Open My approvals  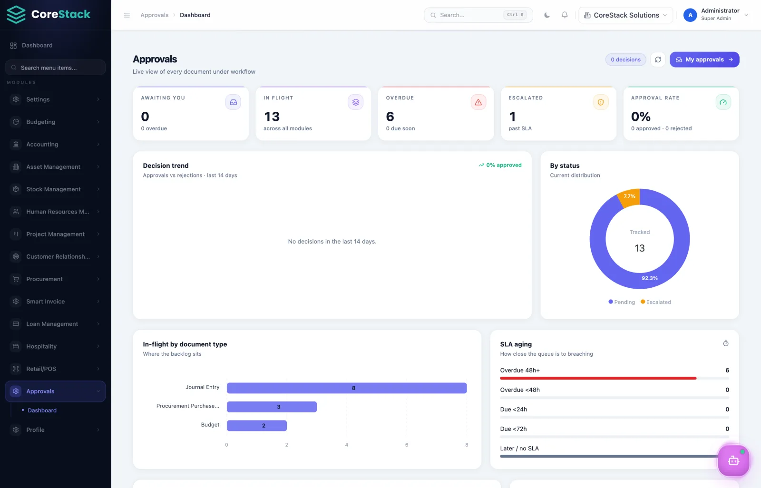click(x=704, y=59)
